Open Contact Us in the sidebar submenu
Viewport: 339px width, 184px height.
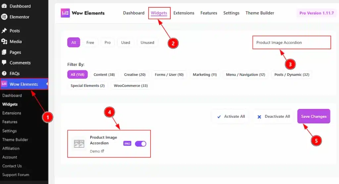click(x=12, y=166)
